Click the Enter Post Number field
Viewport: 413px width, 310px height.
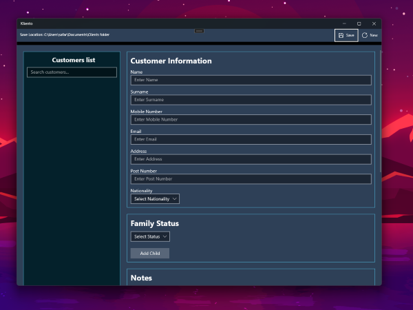tap(251, 179)
